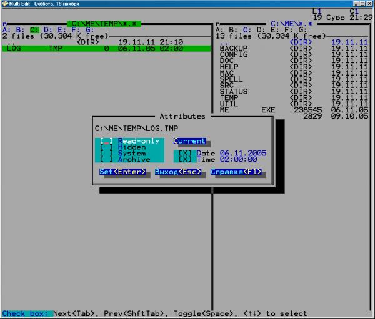Click the Multi-Edit title bar icon
The image size is (375, 319).
[x=4, y=4]
